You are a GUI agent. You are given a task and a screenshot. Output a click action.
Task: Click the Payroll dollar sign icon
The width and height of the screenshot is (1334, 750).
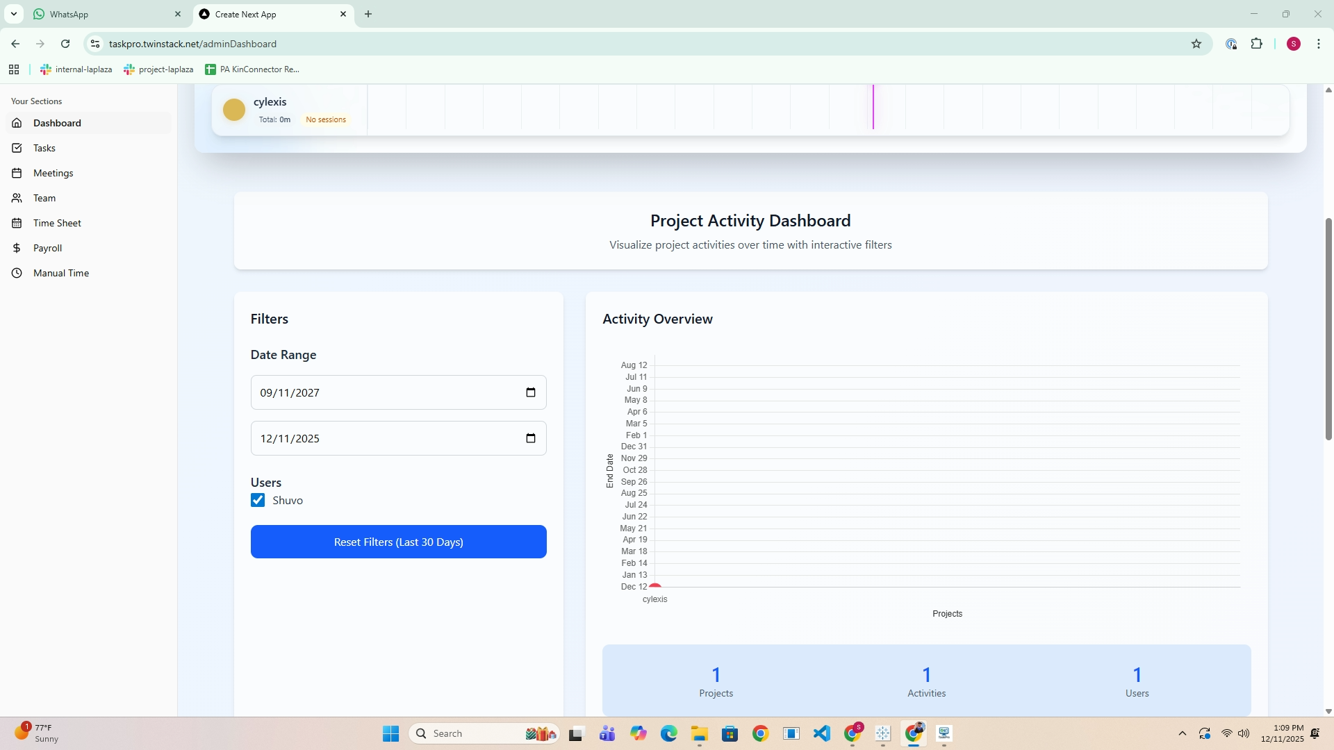(17, 248)
